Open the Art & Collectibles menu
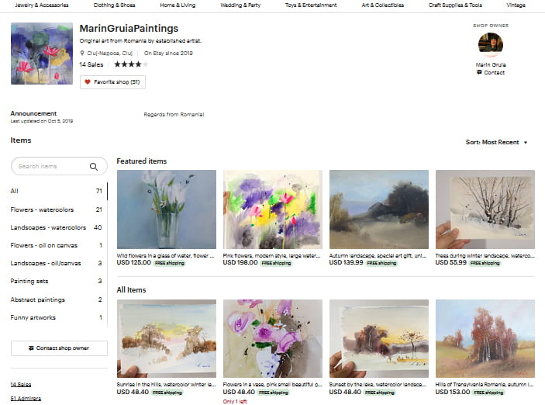The image size is (545, 405). point(381,5)
